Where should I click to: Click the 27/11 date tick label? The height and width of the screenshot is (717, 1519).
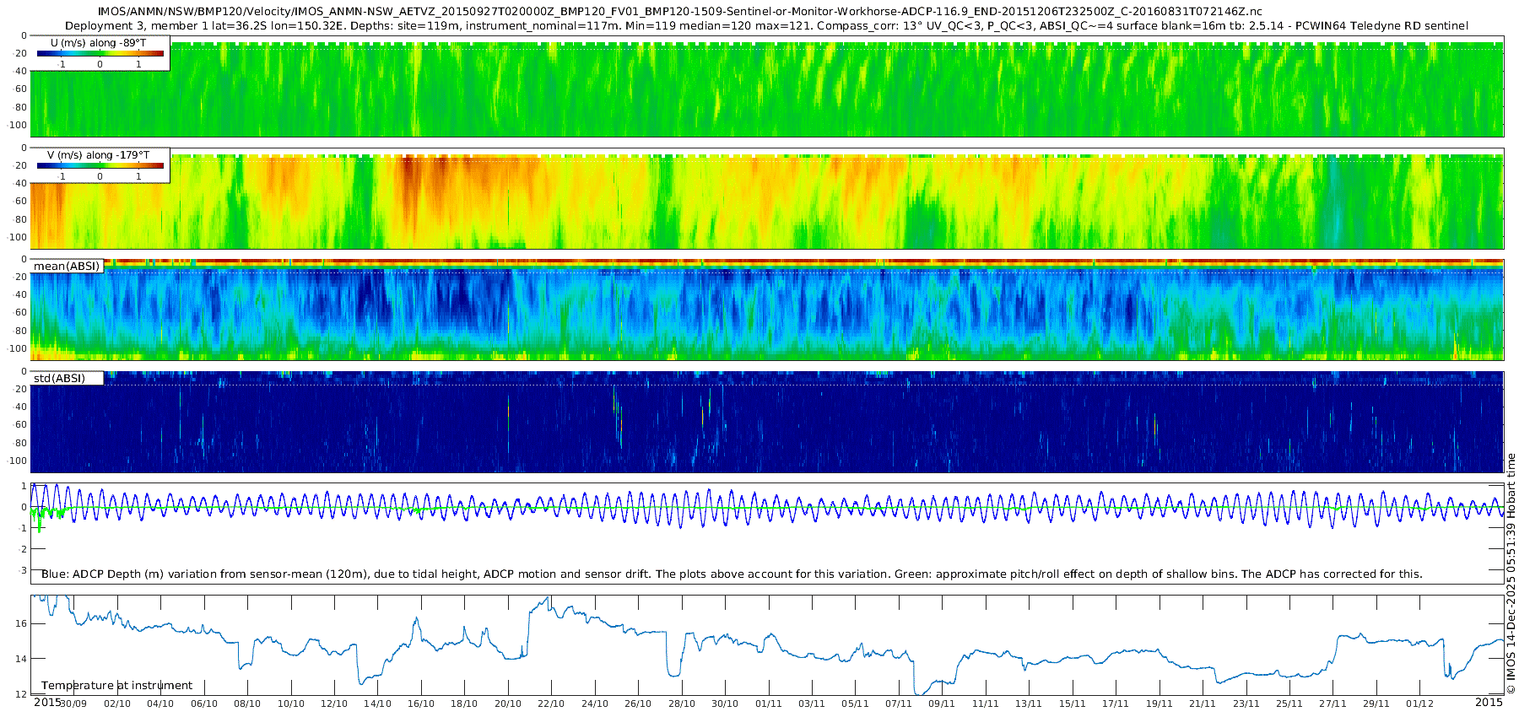(x=1333, y=704)
